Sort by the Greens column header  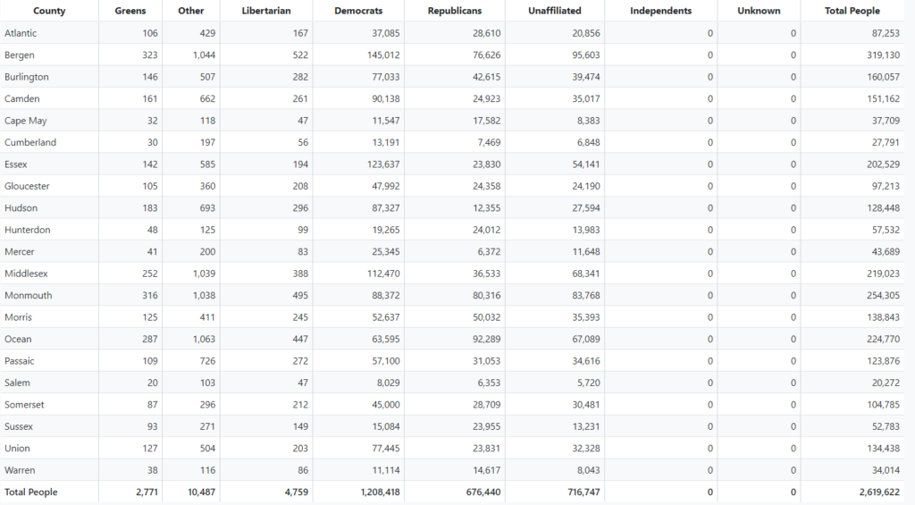[130, 11]
